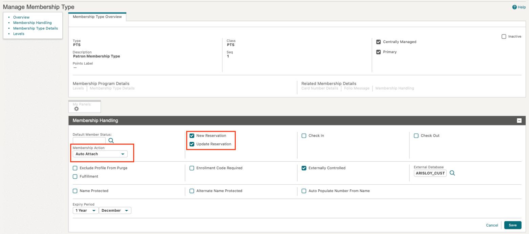Collapse the Membership Handling panel
The image size is (529, 234).
tap(519, 120)
